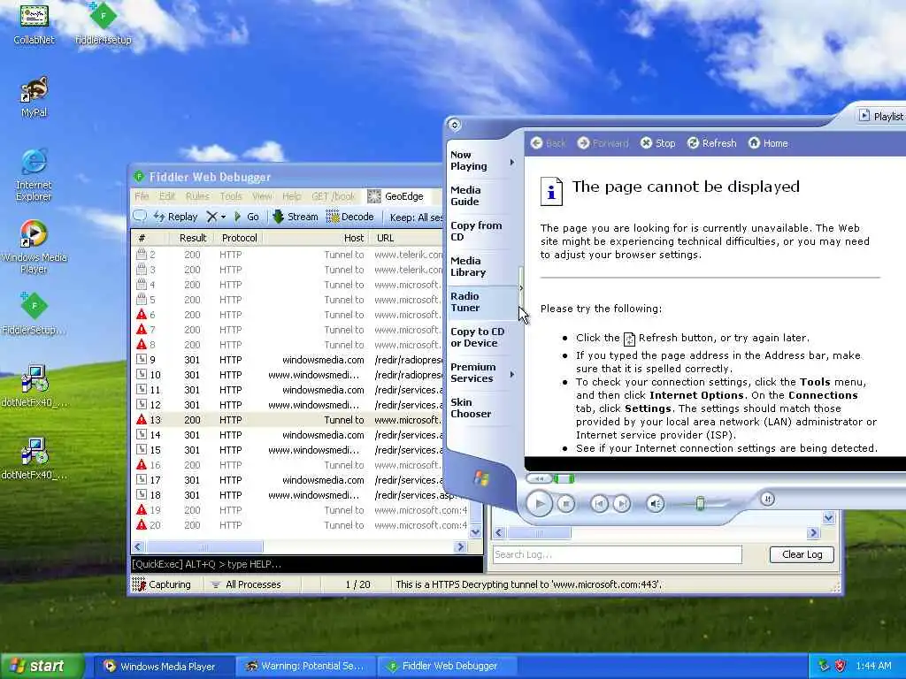This screenshot has height=679, width=906.
Task: Click Stop in the Media Player browser bar
Action: [657, 143]
